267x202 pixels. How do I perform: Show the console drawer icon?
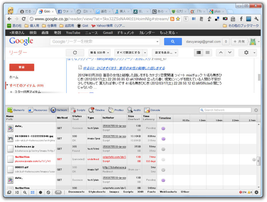click(x=17, y=192)
